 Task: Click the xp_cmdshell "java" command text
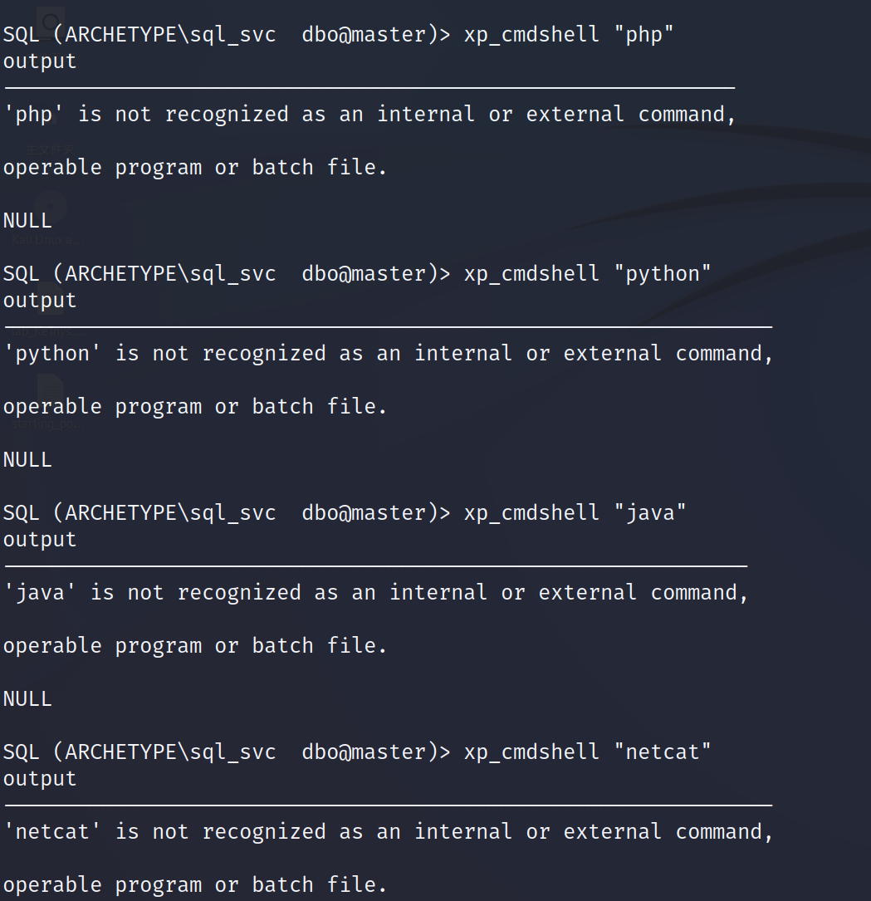(575, 512)
